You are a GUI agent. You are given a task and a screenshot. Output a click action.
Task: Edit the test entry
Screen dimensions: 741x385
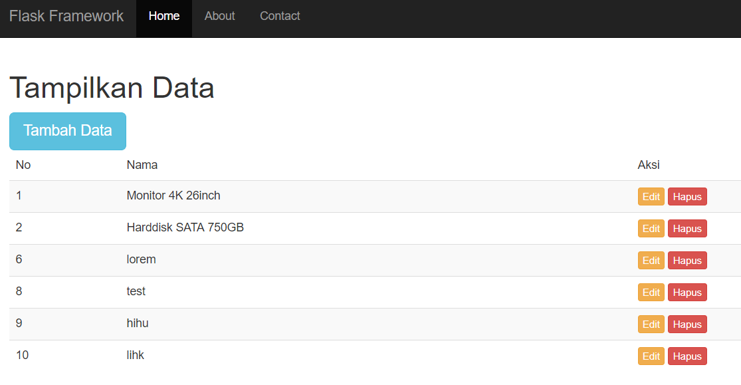click(x=651, y=292)
